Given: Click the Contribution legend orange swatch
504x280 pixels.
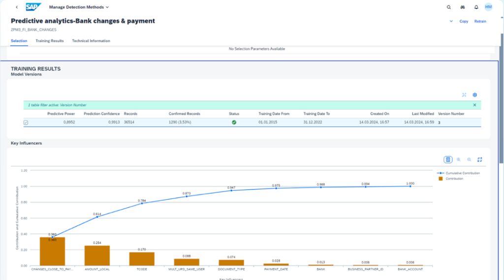Looking at the screenshot, I should click(x=441, y=179).
